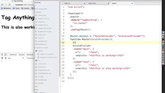Click the Trash icon in the Dock
The width and height of the screenshot is (165, 93).
click(x=163, y=64)
